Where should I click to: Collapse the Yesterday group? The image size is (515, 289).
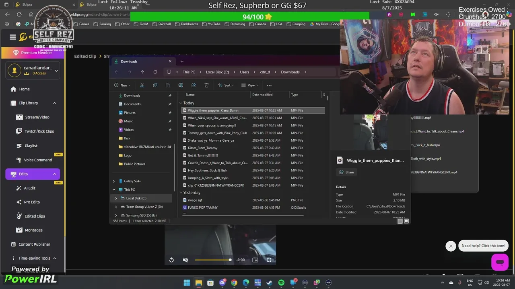point(181,193)
